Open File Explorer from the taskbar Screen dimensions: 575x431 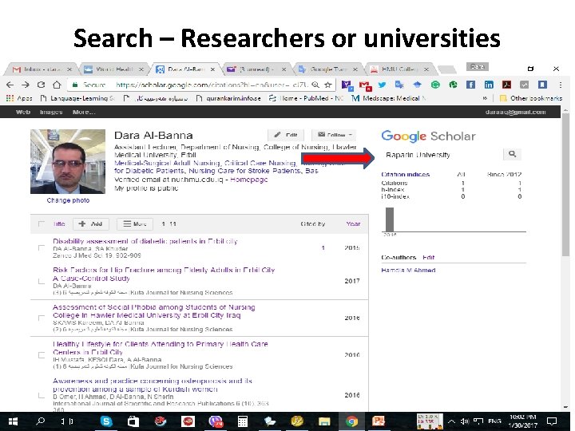pyautogui.click(x=324, y=421)
